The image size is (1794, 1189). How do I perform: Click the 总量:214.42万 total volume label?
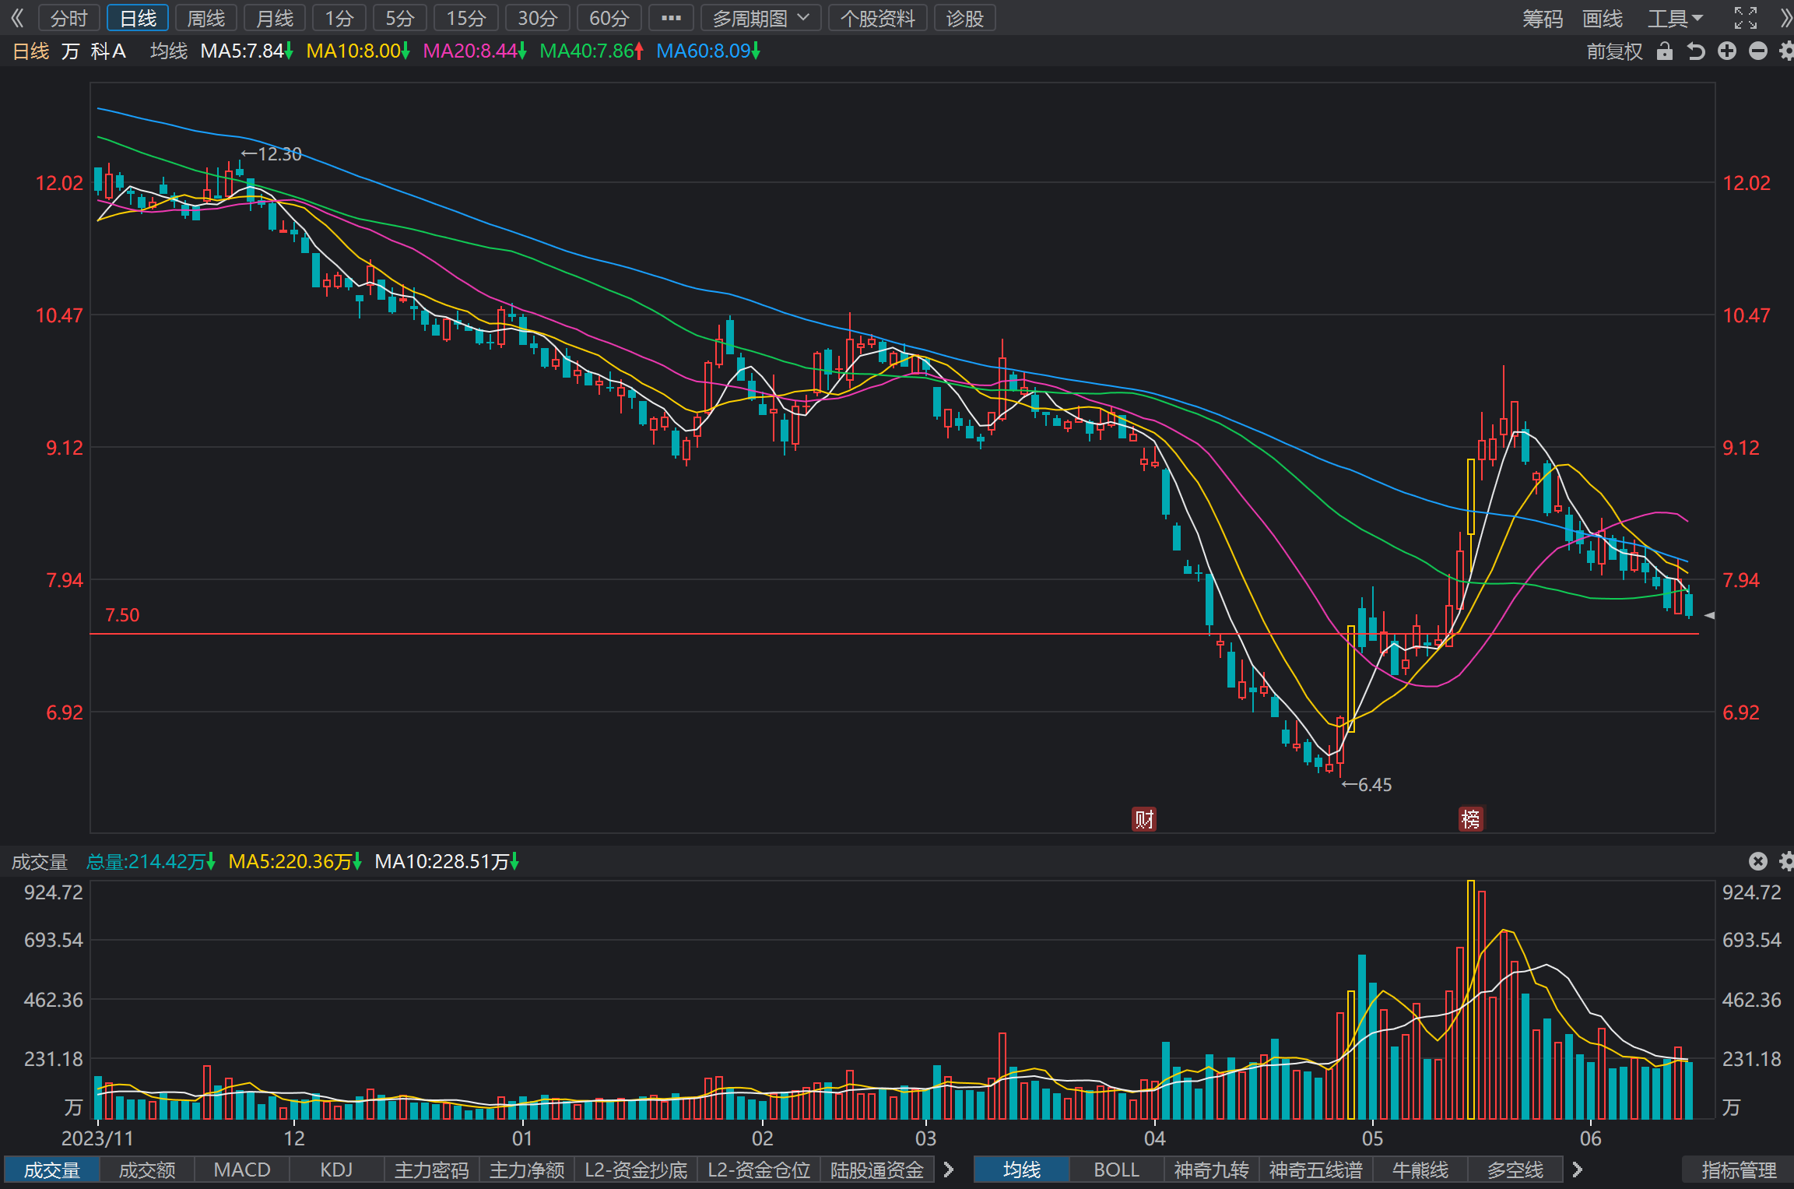(151, 861)
